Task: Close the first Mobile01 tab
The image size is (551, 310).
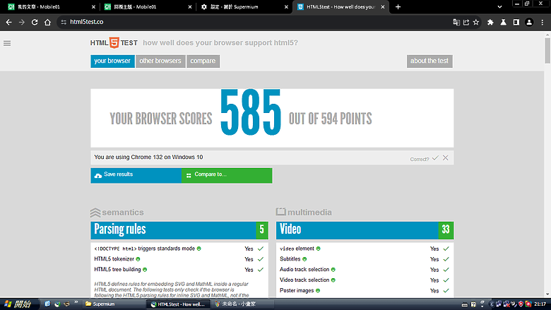Action: click(93, 6)
